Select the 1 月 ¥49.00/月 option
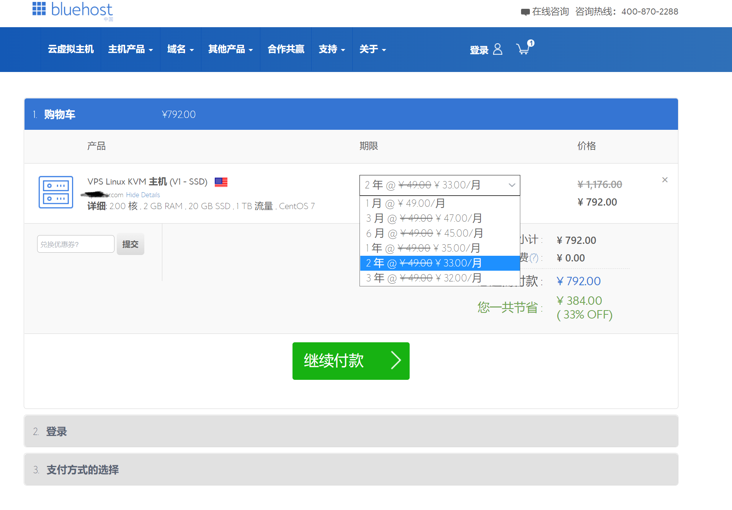The width and height of the screenshot is (732, 510). 440,203
